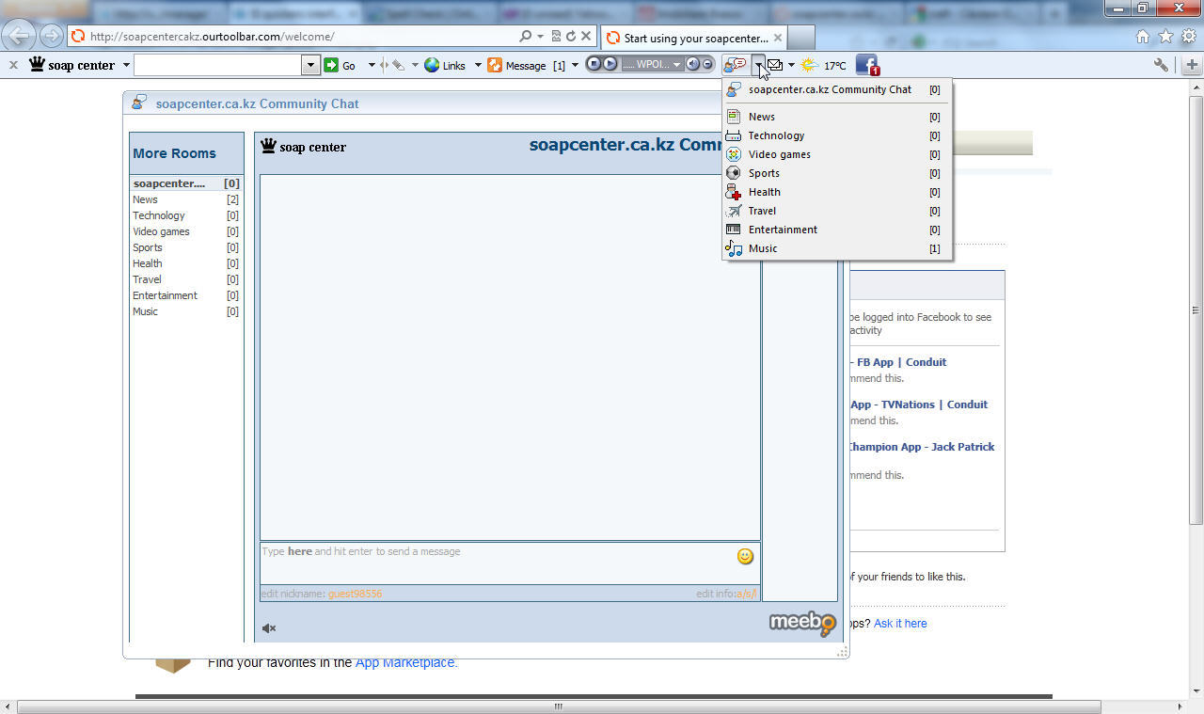The height and width of the screenshot is (714, 1204).
Task: Click the browser URL address field
Action: click(x=303, y=37)
